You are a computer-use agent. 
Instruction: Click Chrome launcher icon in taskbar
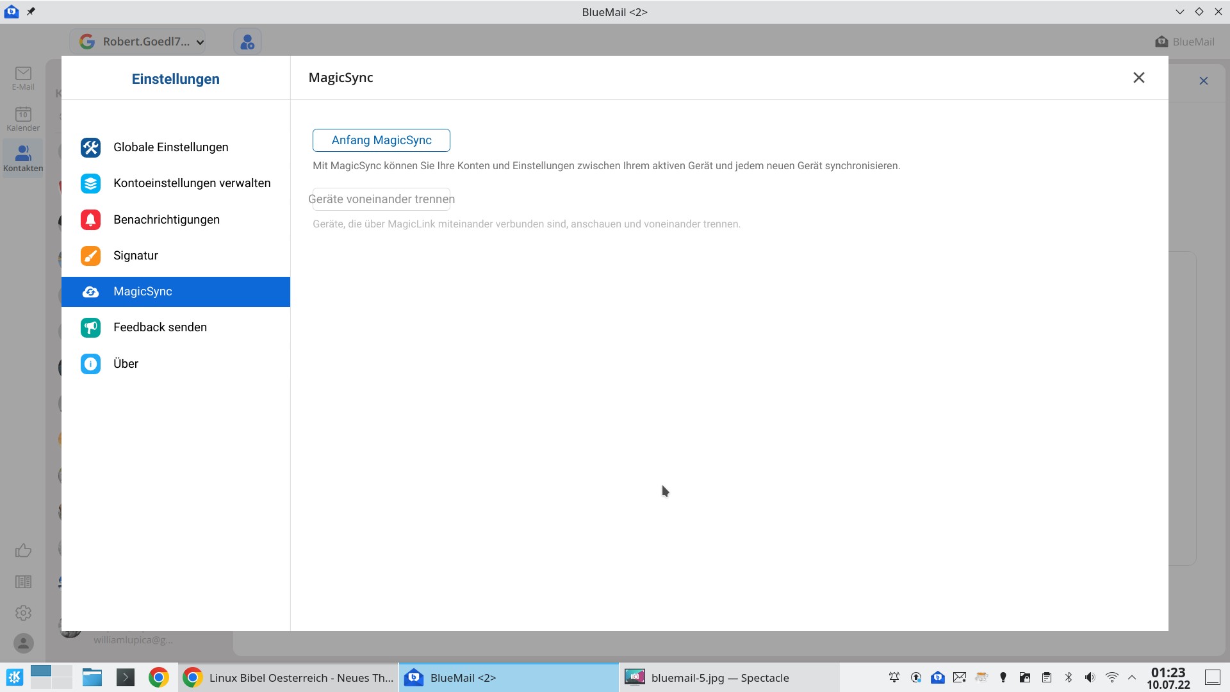[159, 677]
